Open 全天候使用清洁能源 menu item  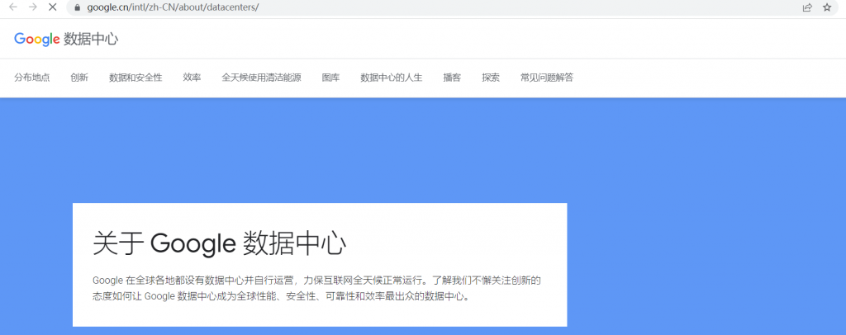pyautogui.click(x=261, y=78)
